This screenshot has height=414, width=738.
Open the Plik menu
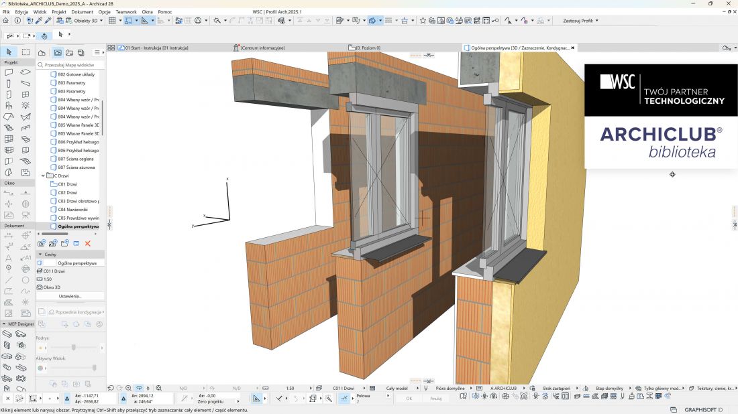[x=6, y=12]
